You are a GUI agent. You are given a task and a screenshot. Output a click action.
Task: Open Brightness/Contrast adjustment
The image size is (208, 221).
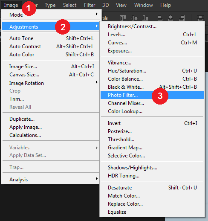(152, 26)
